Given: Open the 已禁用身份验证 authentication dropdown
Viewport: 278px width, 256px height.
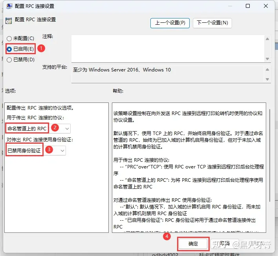Looking at the screenshot, I should pos(36,150).
